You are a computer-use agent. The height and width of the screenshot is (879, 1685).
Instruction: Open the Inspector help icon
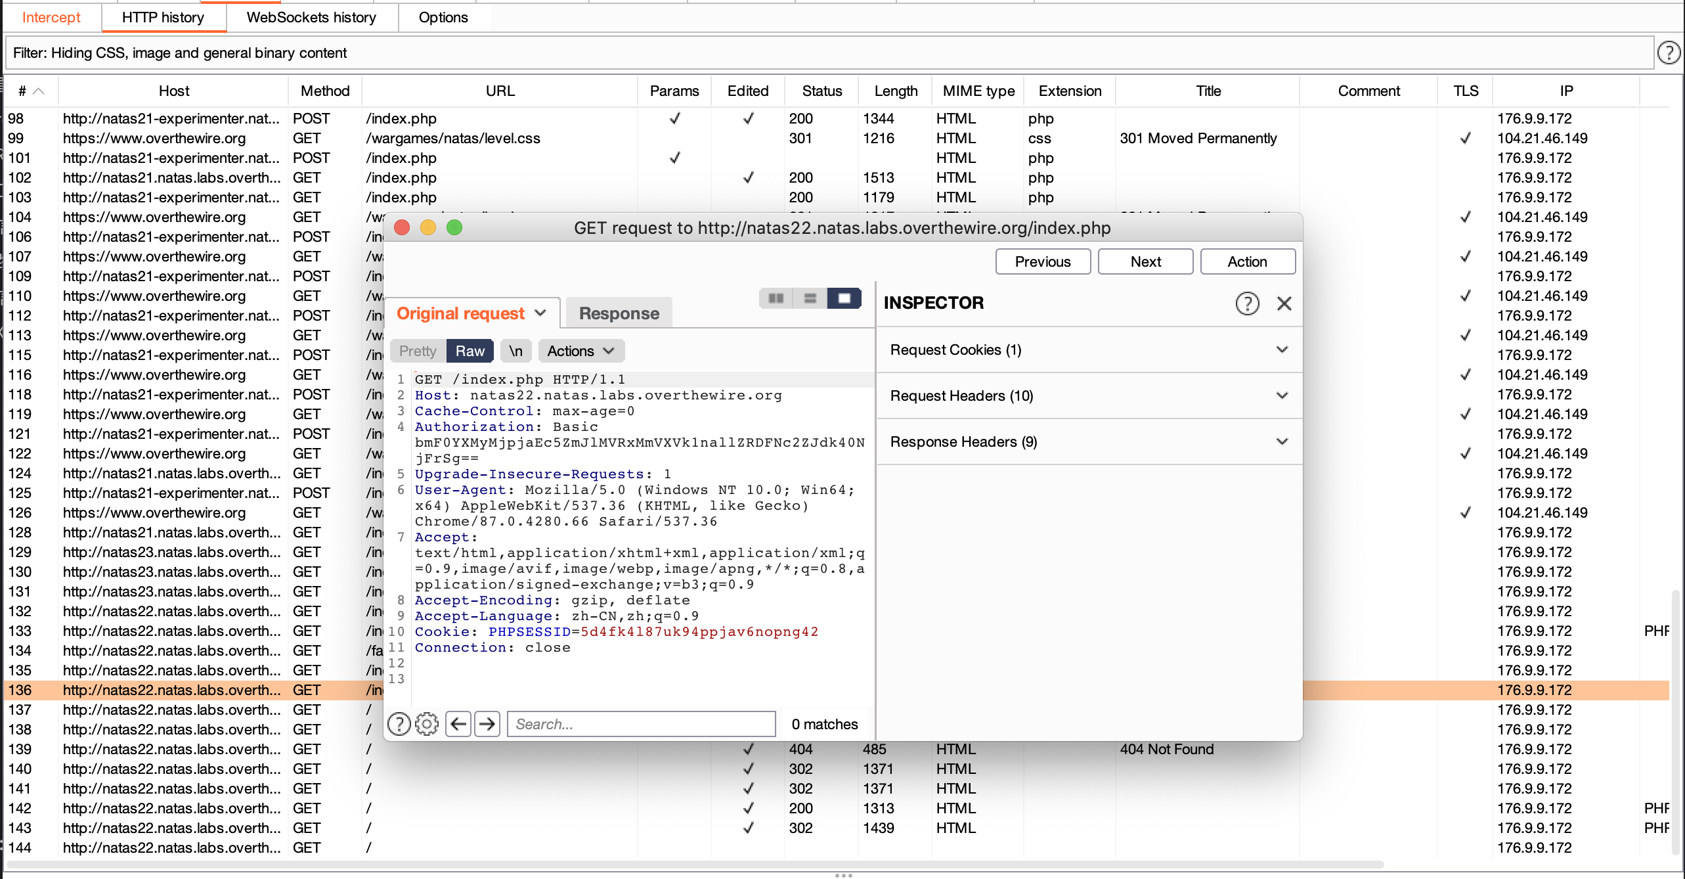tap(1247, 303)
